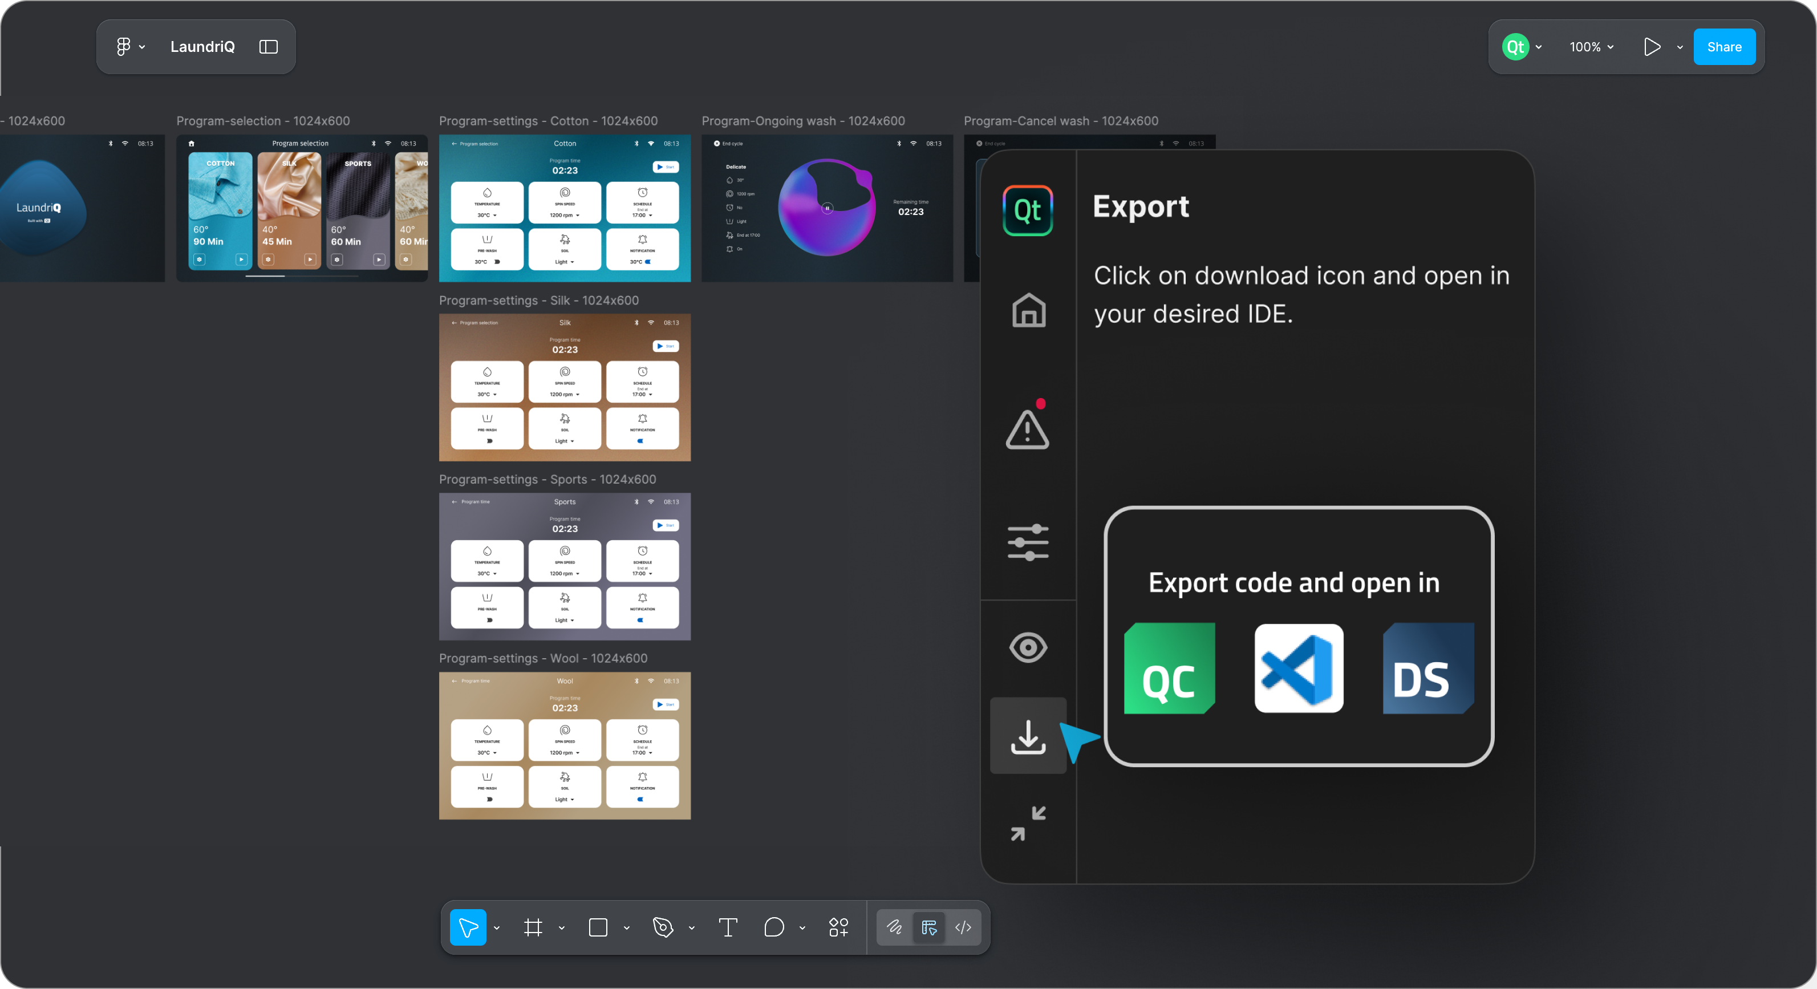Viewport: 1817px width, 989px height.
Task: Select Program-settings - Wool frame label
Action: 543,658
